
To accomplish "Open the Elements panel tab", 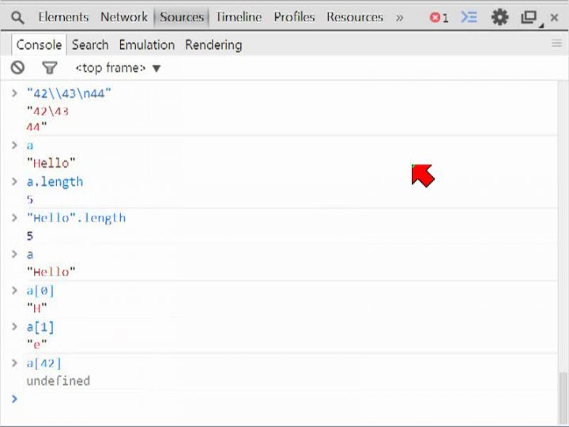I will [x=63, y=17].
